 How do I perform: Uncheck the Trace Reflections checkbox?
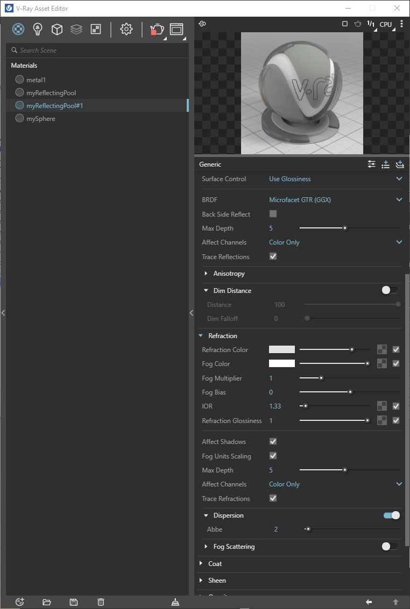(x=273, y=256)
